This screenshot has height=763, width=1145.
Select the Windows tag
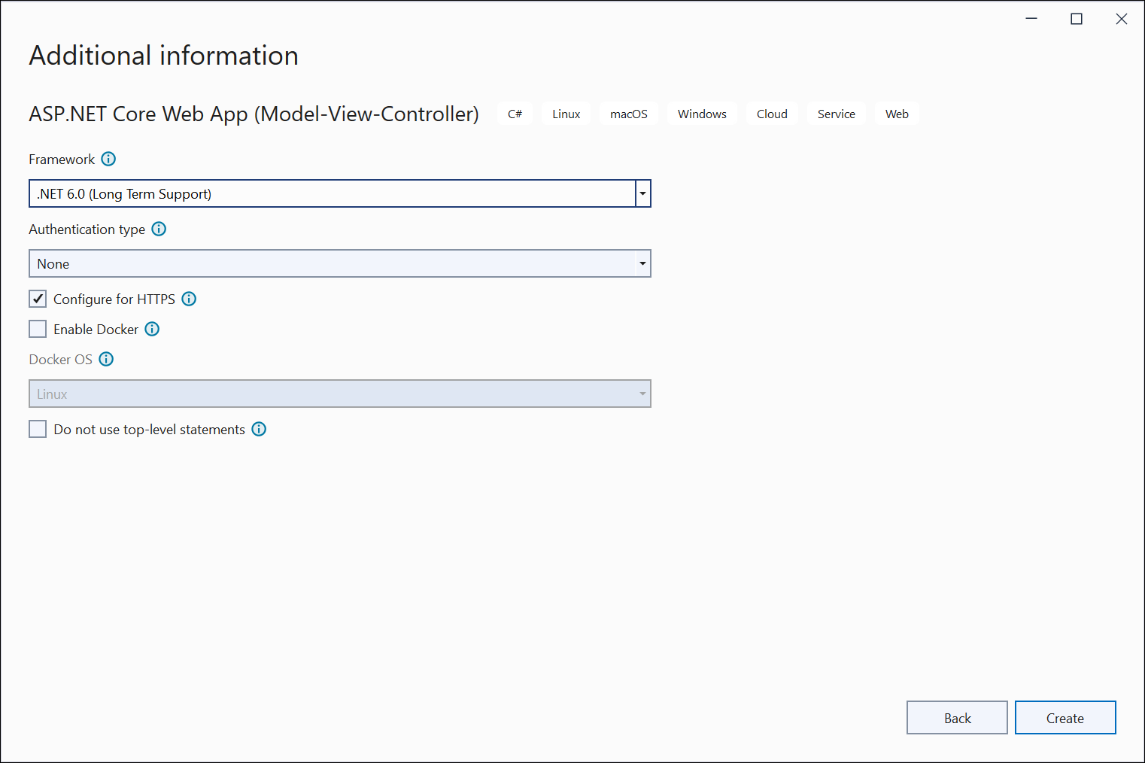[x=702, y=114]
